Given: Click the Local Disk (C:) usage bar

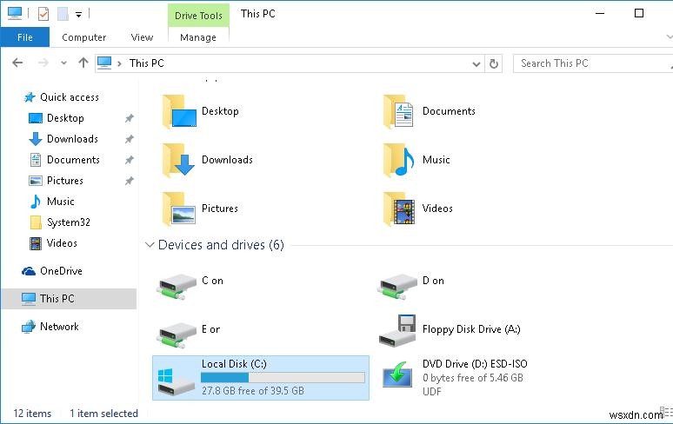Looking at the screenshot, I should pos(283,377).
